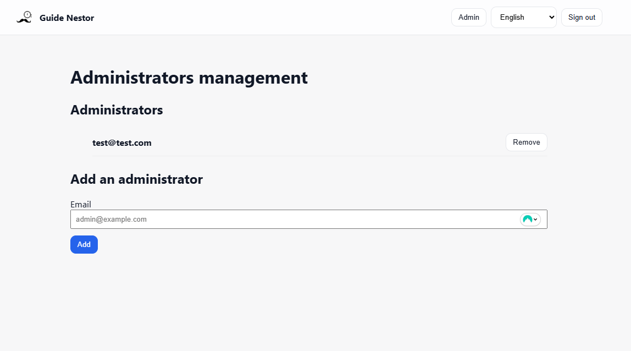This screenshot has width=631, height=351.
Task: Click the teal password manager icon
Action: point(527,219)
